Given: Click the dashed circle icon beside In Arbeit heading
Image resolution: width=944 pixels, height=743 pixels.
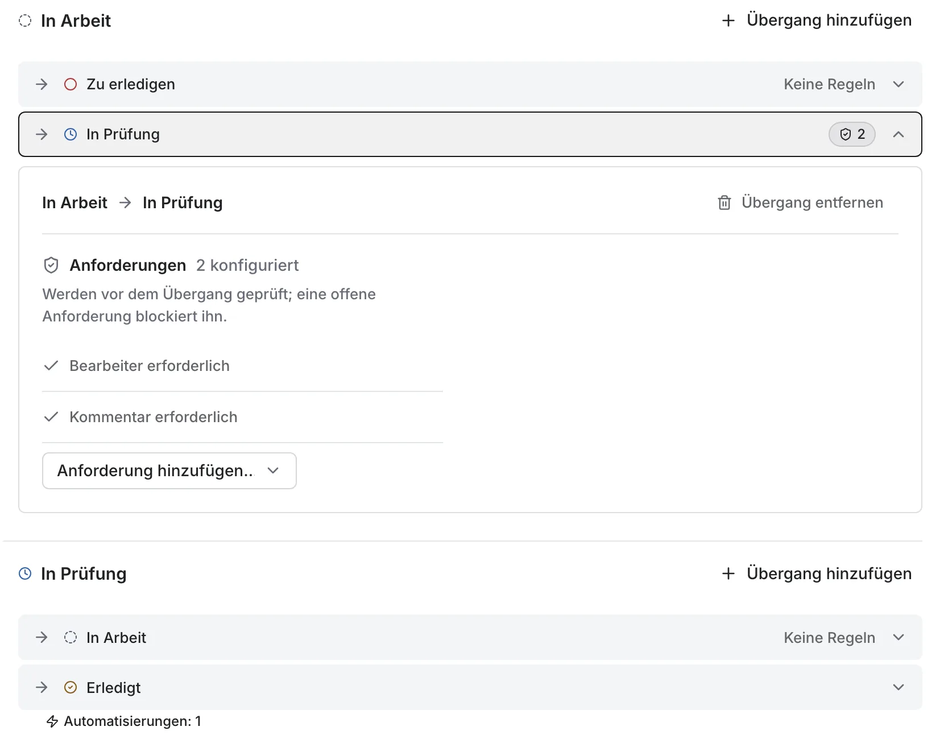Looking at the screenshot, I should tap(25, 20).
